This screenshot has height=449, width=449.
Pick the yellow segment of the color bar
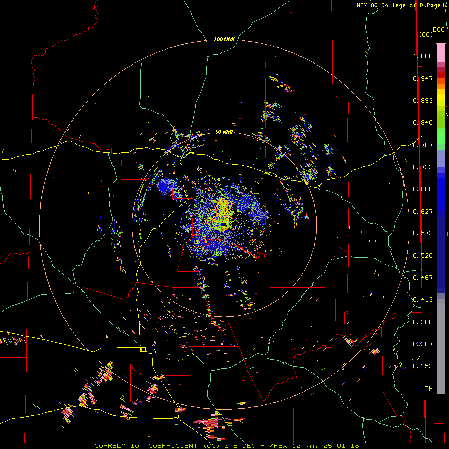pos(441,98)
